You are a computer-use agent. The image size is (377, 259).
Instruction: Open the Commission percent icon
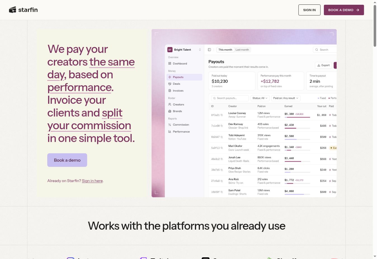[x=170, y=125]
